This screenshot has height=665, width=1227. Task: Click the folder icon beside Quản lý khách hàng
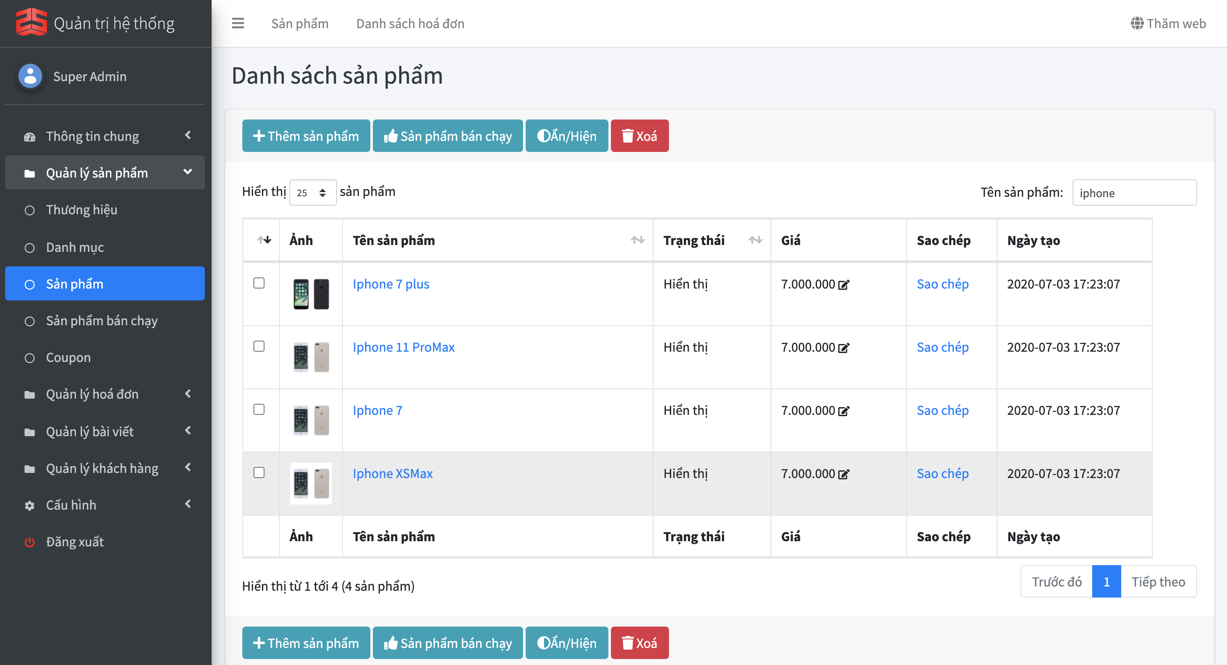pos(29,469)
